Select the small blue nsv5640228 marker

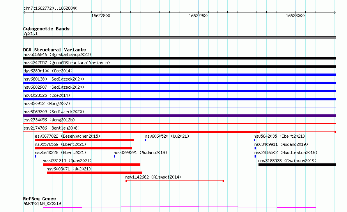coord(35,156)
